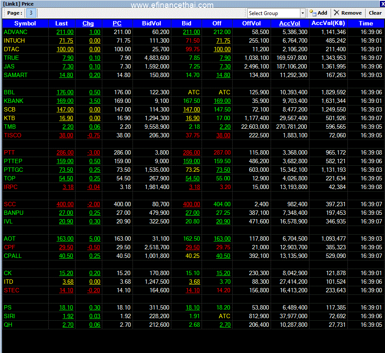Click the OffVol column header
Screen dimensions: 385x353
252,24
